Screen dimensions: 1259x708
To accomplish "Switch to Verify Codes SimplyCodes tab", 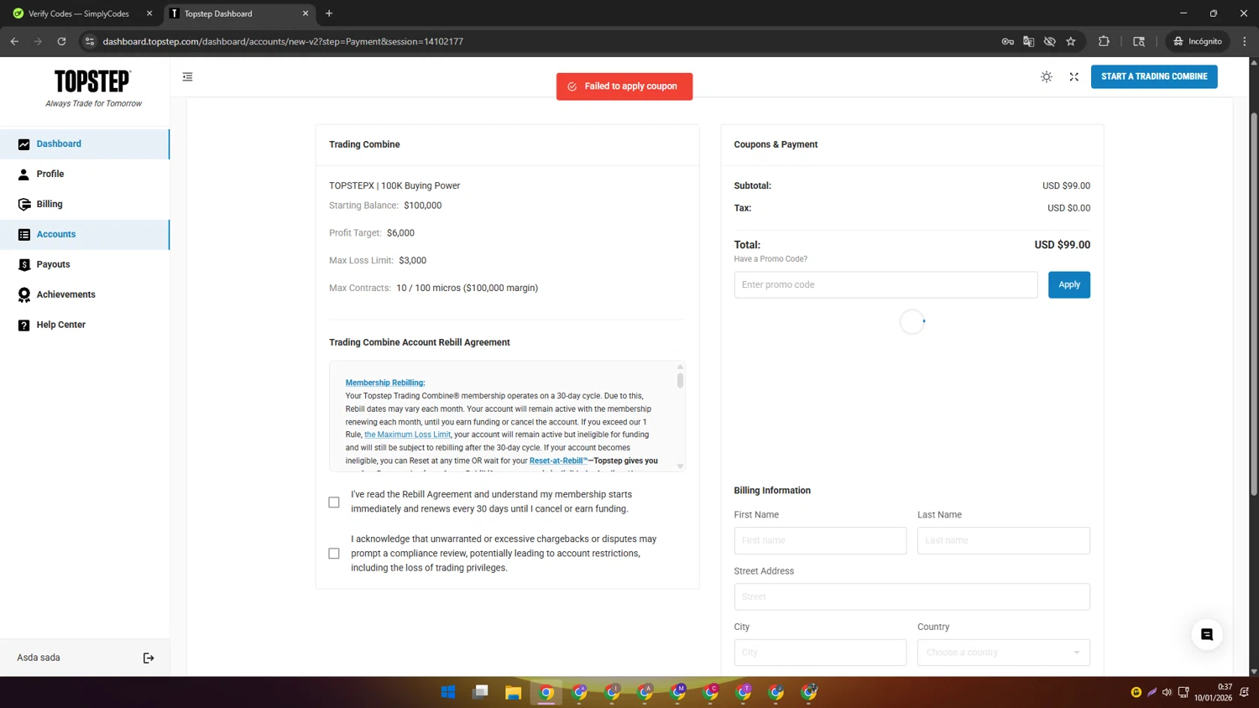I will pos(80,13).
